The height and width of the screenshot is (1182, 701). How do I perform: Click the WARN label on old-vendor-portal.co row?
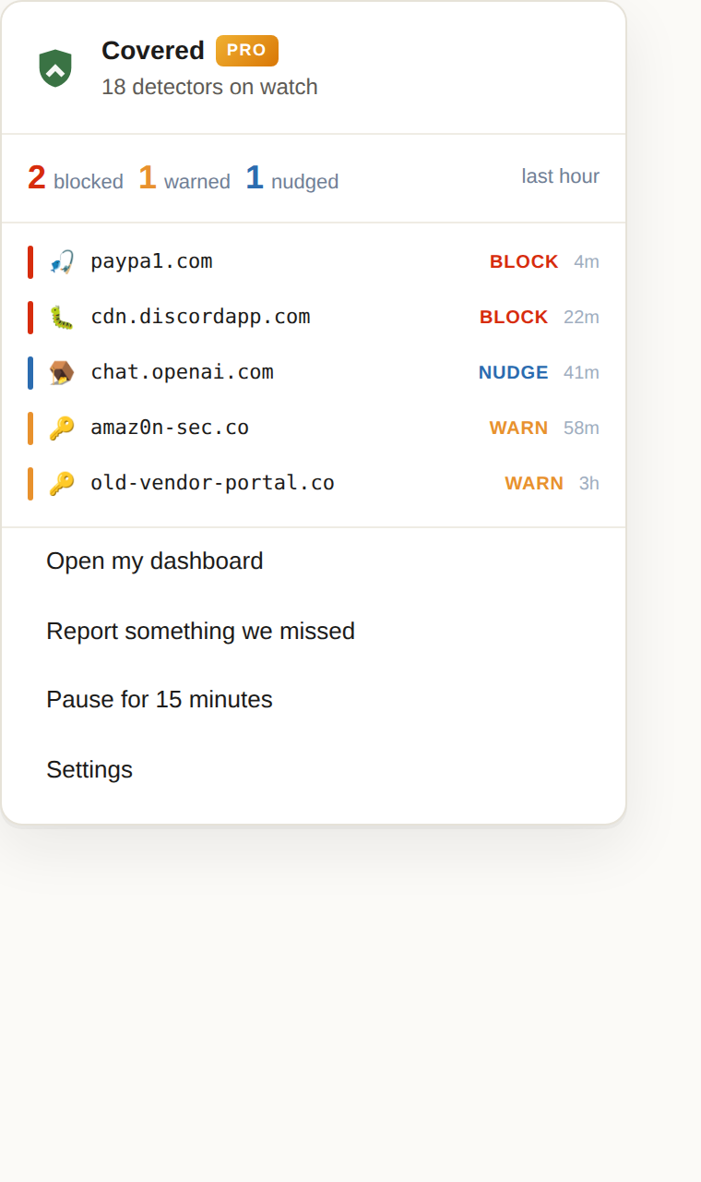click(534, 483)
